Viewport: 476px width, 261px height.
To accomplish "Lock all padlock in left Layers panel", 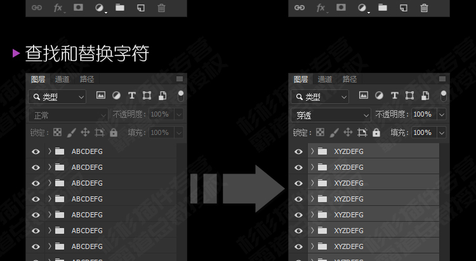I will point(114,132).
